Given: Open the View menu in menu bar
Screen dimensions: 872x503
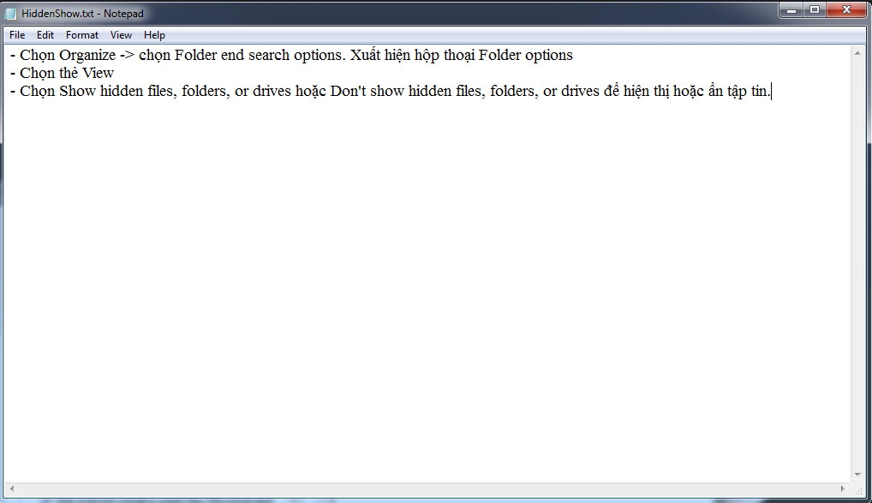Looking at the screenshot, I should [121, 35].
